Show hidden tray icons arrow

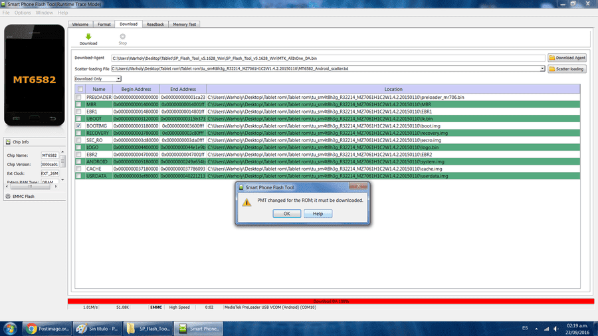point(536,329)
